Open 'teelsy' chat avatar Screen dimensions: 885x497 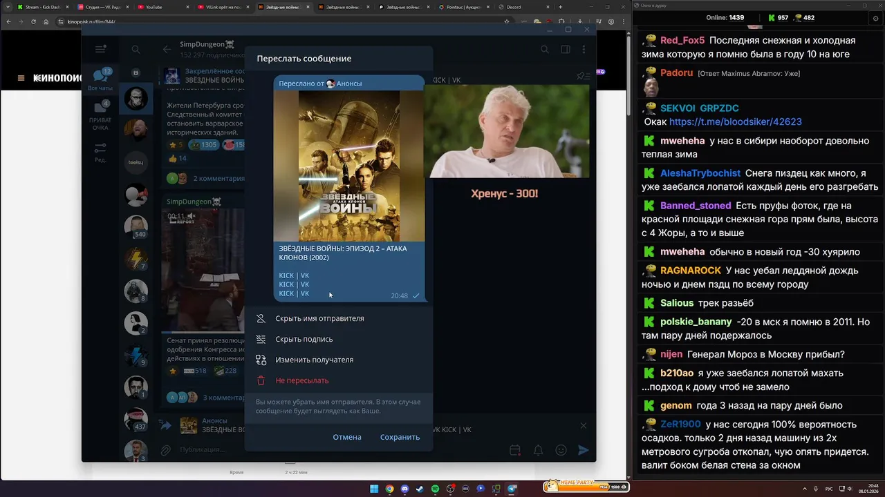click(x=136, y=162)
